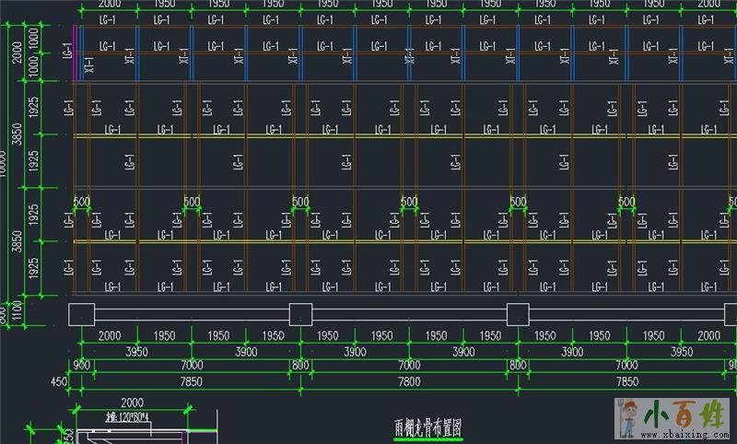Select the leftmost 3950 dimension text

pos(136,352)
